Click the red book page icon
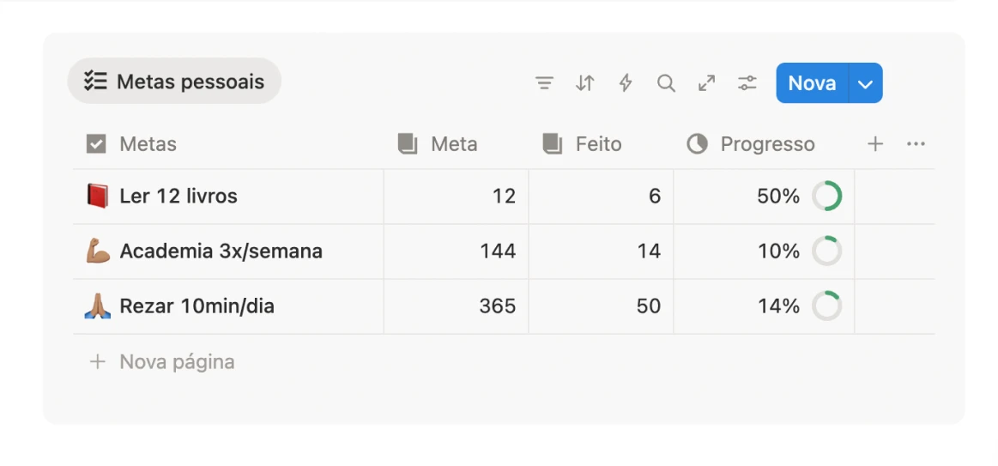998x466 pixels. 98,197
